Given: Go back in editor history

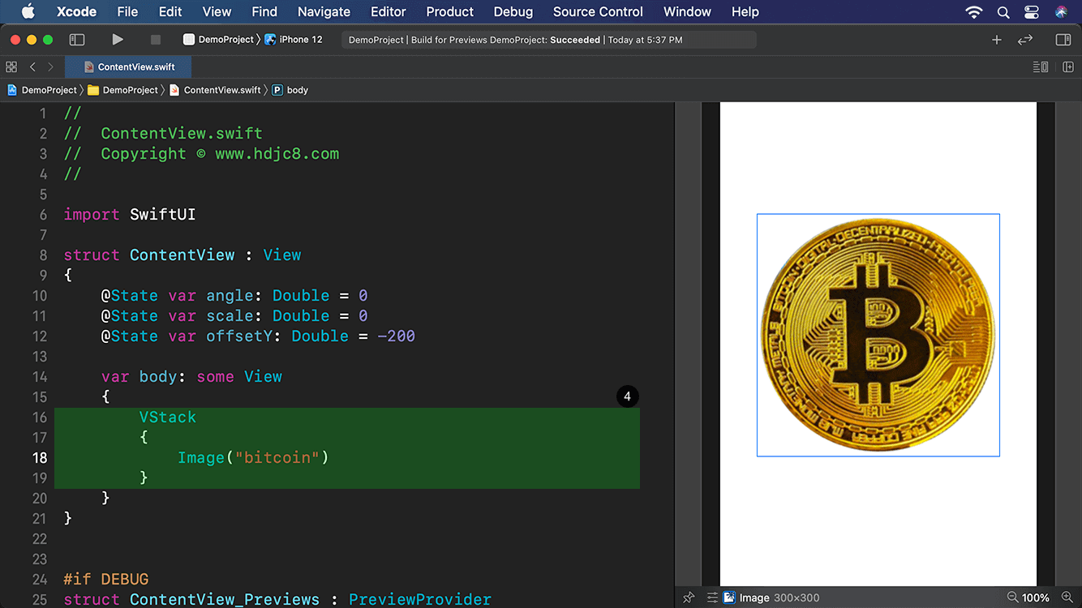Looking at the screenshot, I should pos(32,66).
